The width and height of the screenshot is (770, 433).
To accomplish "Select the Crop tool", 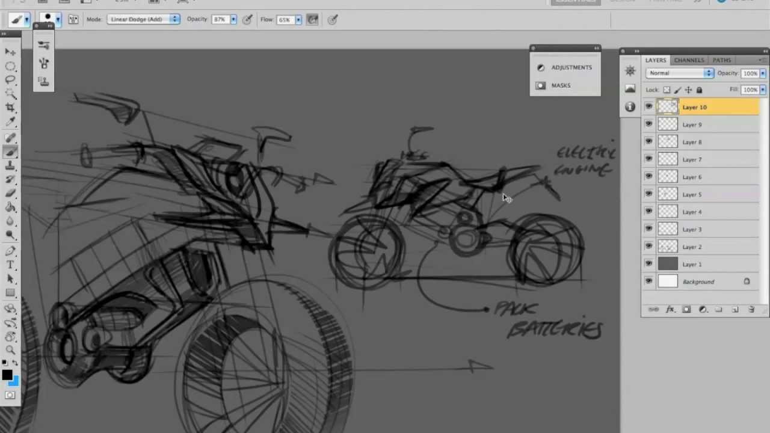I will pyautogui.click(x=10, y=107).
